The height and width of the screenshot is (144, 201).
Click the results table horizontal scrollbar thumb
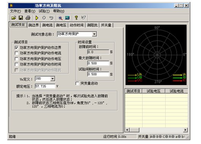point(134,130)
